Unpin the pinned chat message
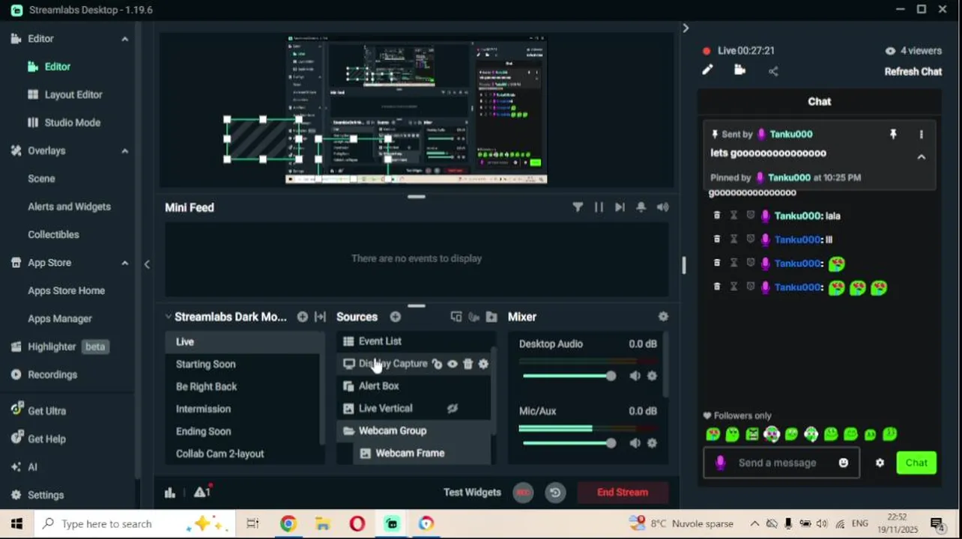 [x=893, y=134]
